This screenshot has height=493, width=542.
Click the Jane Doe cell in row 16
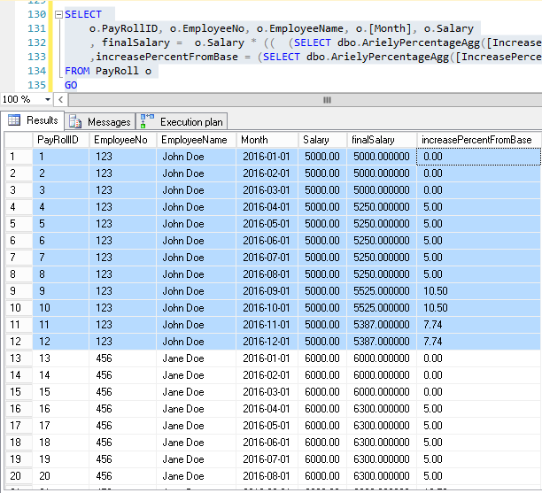pos(182,409)
